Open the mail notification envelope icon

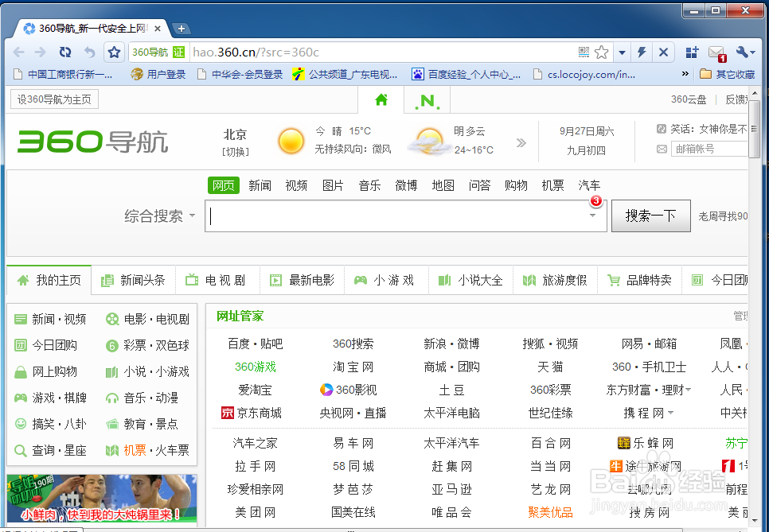[x=716, y=53]
